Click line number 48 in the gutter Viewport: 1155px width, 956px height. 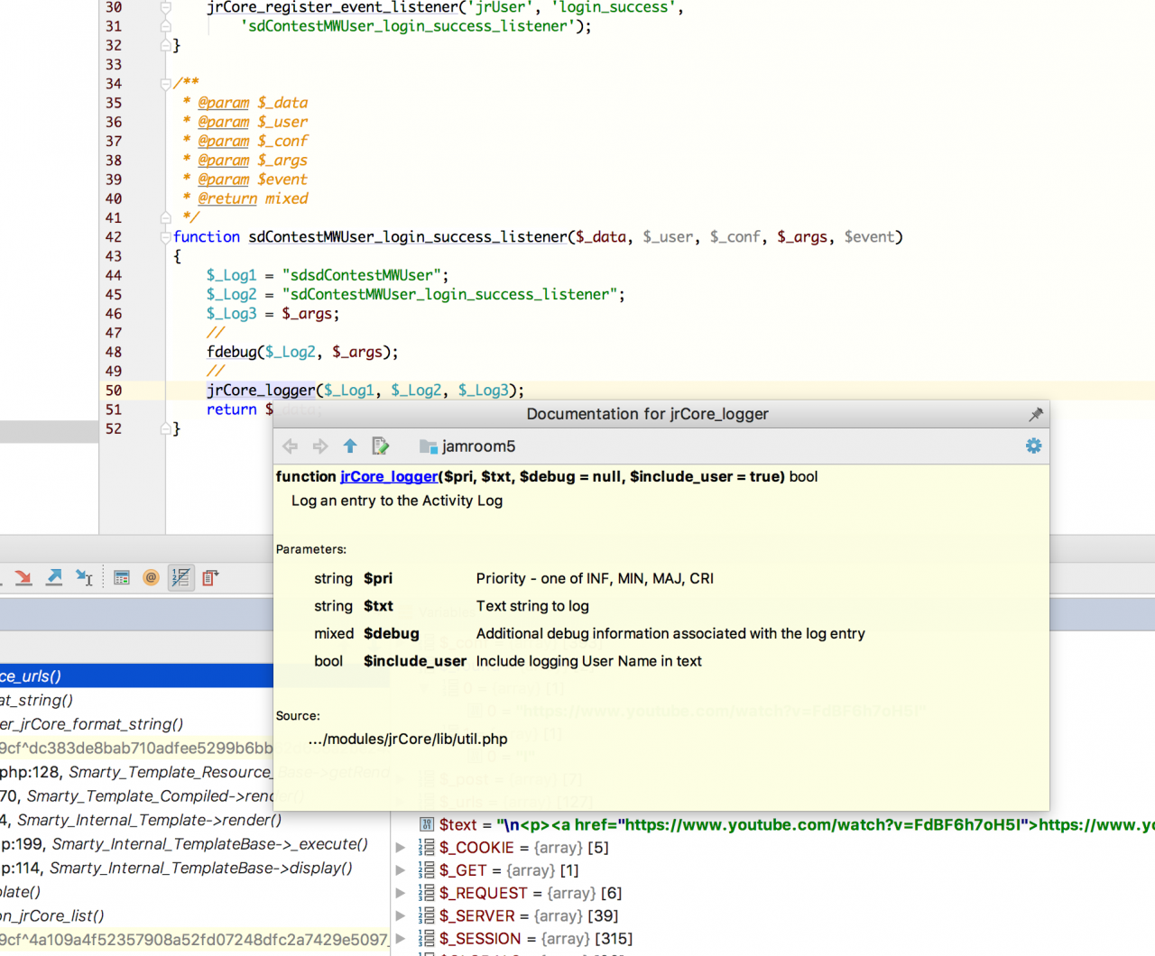tap(114, 353)
